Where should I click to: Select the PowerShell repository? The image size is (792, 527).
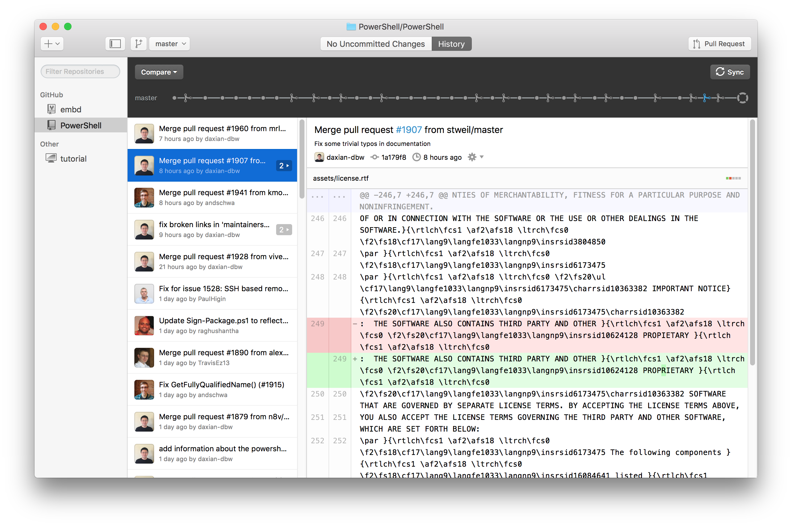point(81,125)
